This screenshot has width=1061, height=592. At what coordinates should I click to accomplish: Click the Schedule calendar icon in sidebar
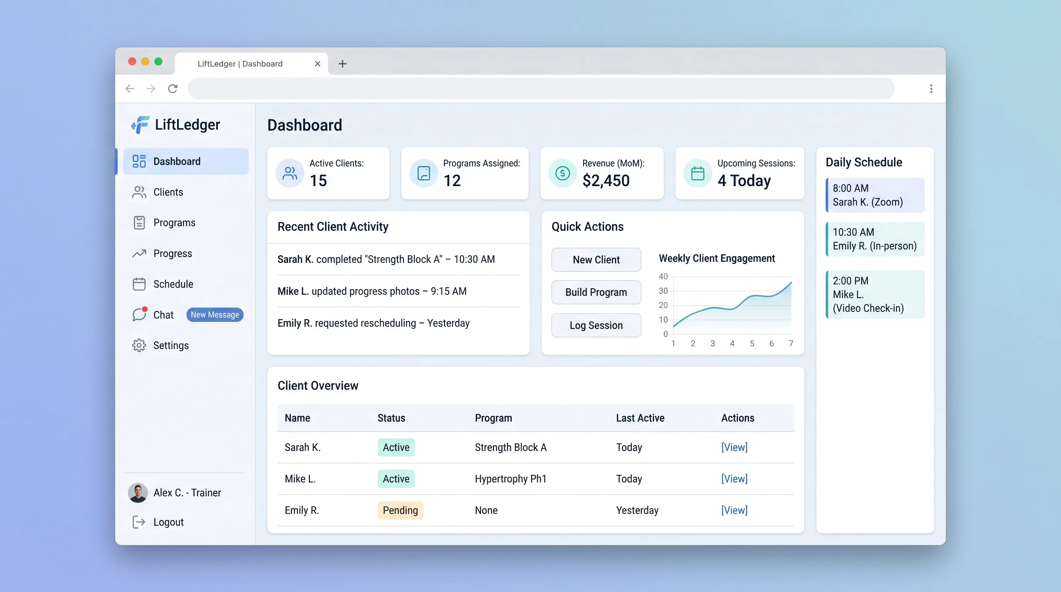tap(139, 284)
